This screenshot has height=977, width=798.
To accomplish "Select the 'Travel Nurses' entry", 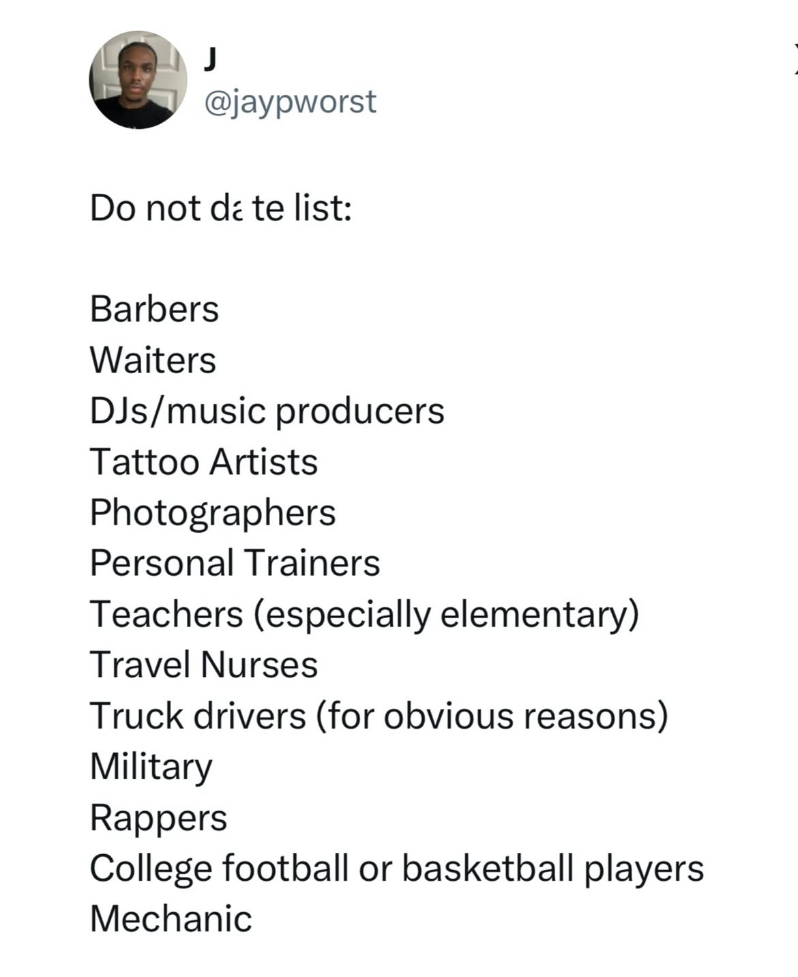I will (204, 665).
